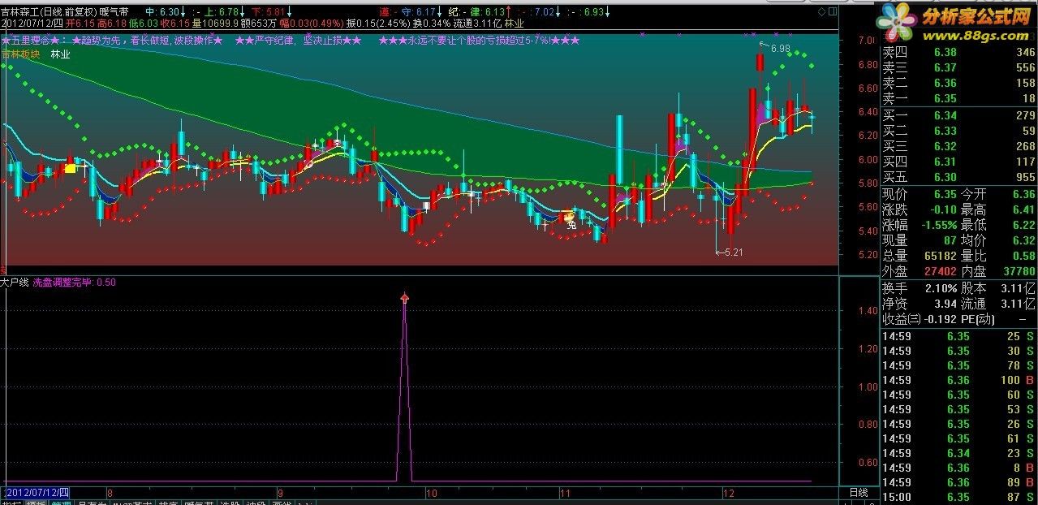
Task: Click the 洗盘调整完毕: 0.50 indicator value
Action: pos(74,283)
